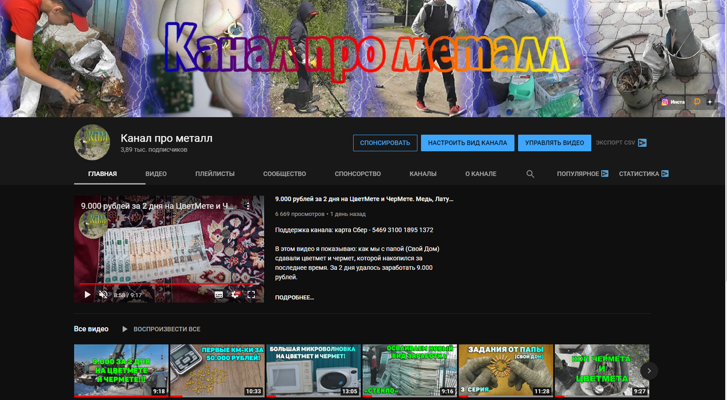Open analytics via the icon beside СТАТИСТИКА
This screenshot has height=400, width=727.
tap(665, 174)
